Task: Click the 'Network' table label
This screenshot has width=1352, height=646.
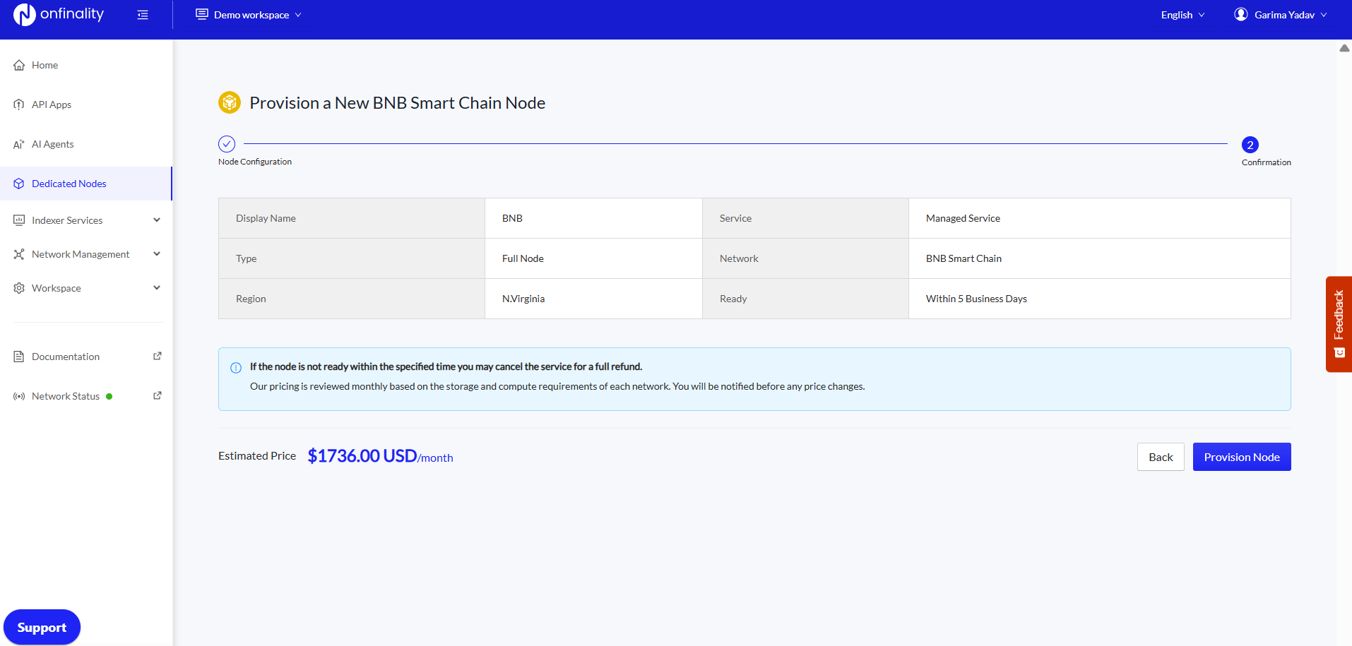Action: (x=739, y=258)
